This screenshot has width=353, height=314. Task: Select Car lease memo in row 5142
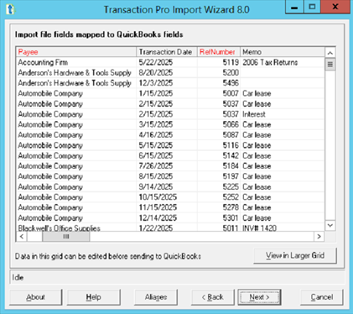(x=283, y=155)
